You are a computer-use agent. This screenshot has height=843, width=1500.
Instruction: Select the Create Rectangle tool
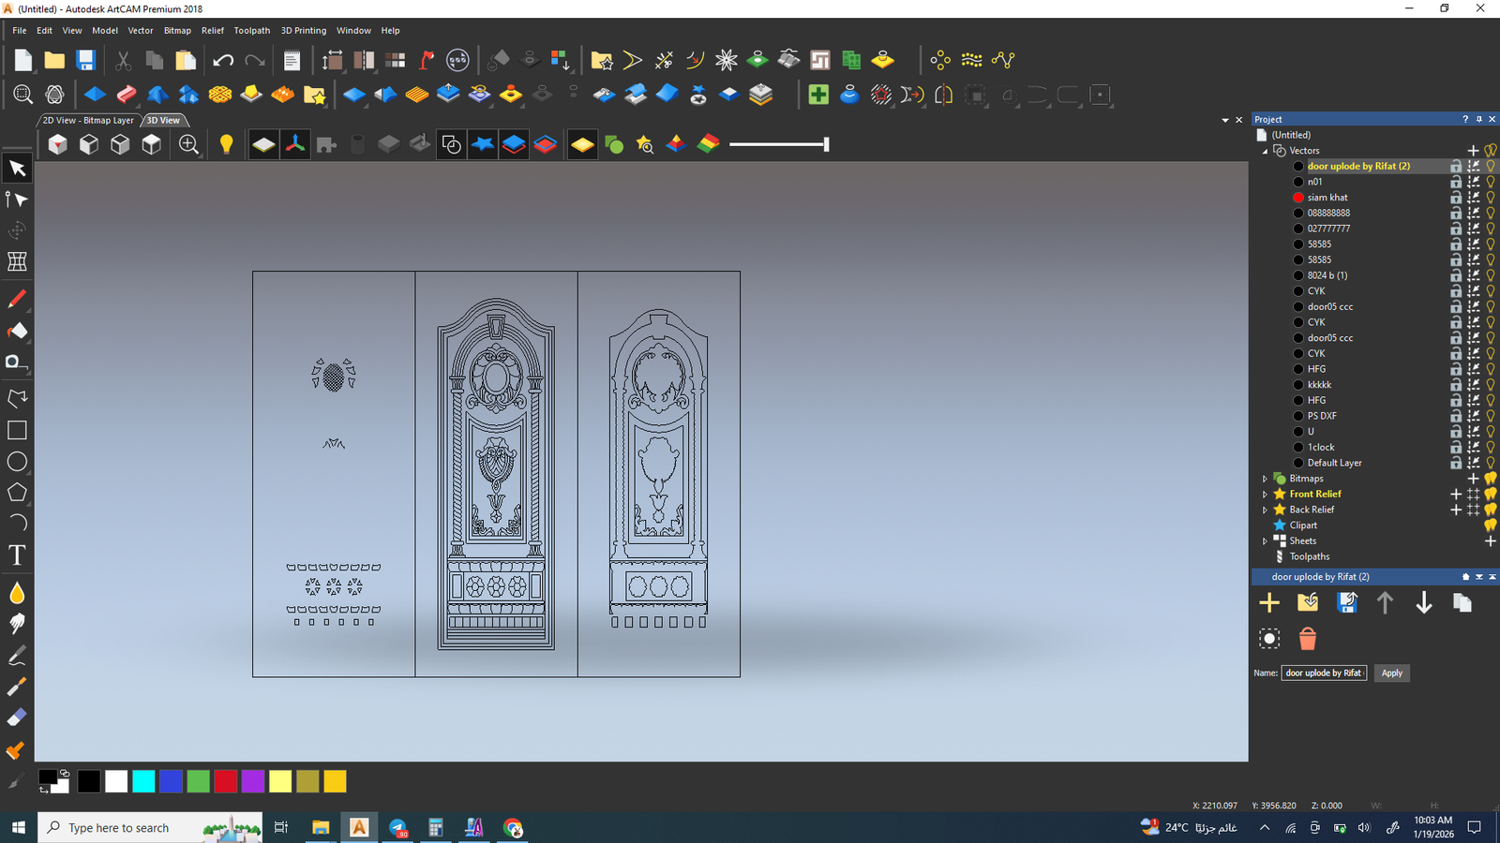[x=17, y=430]
